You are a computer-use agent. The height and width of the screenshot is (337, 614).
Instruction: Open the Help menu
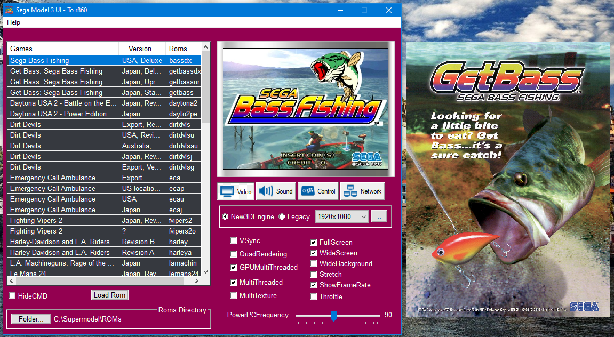pyautogui.click(x=13, y=22)
